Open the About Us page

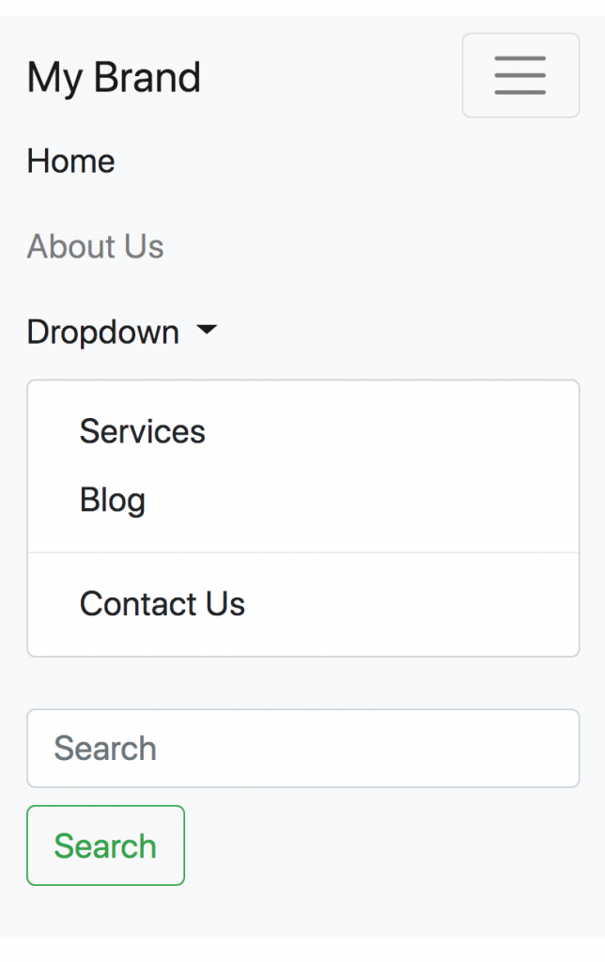click(95, 246)
